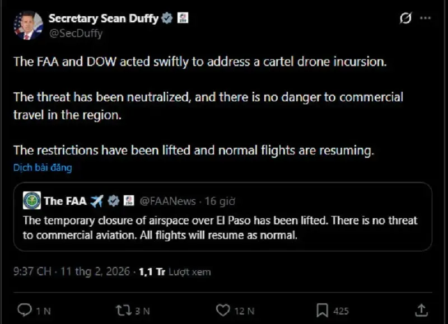
Task: Click the reply speech bubble icon
Action: (x=24, y=310)
